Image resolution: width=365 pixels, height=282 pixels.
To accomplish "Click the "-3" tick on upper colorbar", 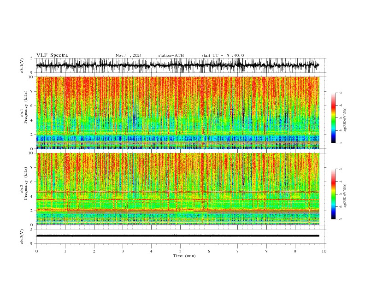I will click(340, 93).
